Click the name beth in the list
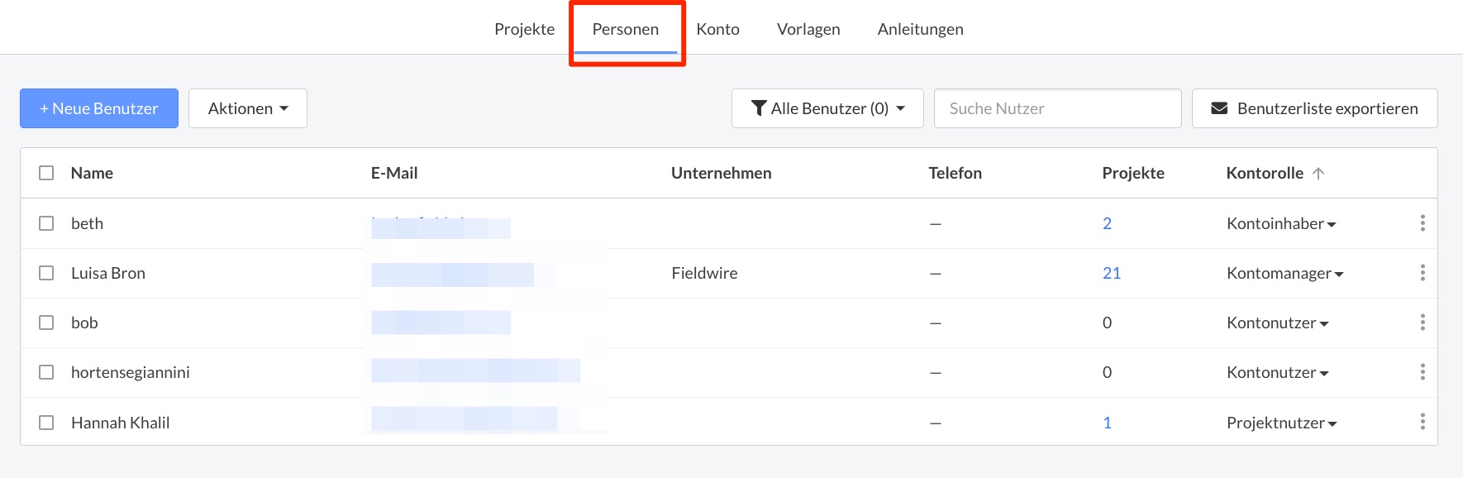The image size is (1463, 478). [87, 223]
